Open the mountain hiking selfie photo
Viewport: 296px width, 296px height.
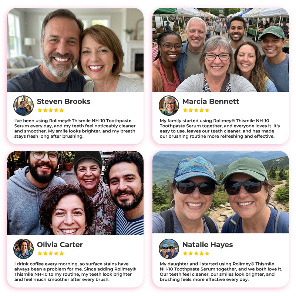pos(221,192)
